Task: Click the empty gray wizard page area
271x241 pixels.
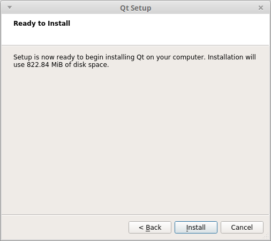Action: click(135, 141)
